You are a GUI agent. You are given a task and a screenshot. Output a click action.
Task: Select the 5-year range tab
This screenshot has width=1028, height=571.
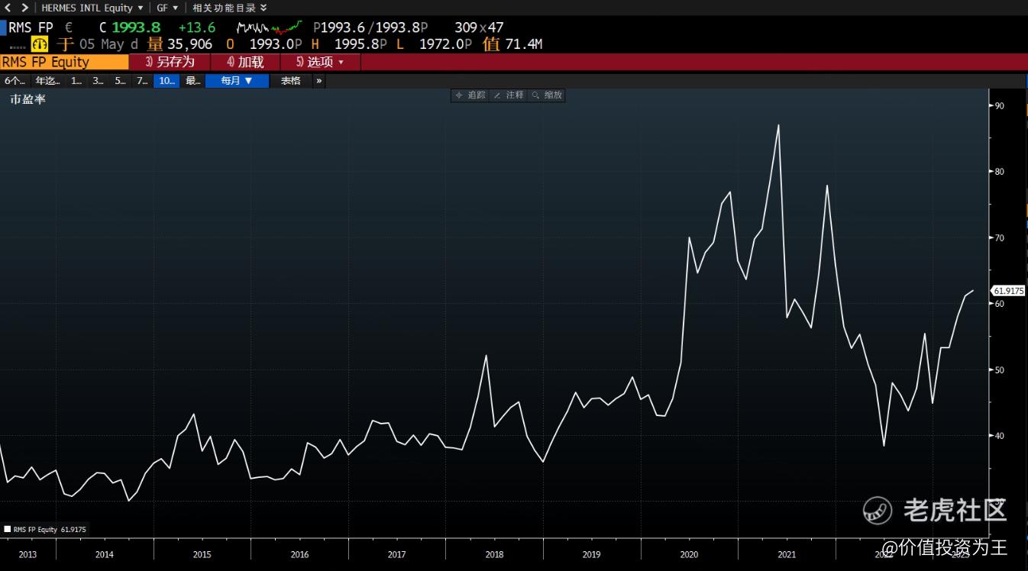[x=120, y=81]
